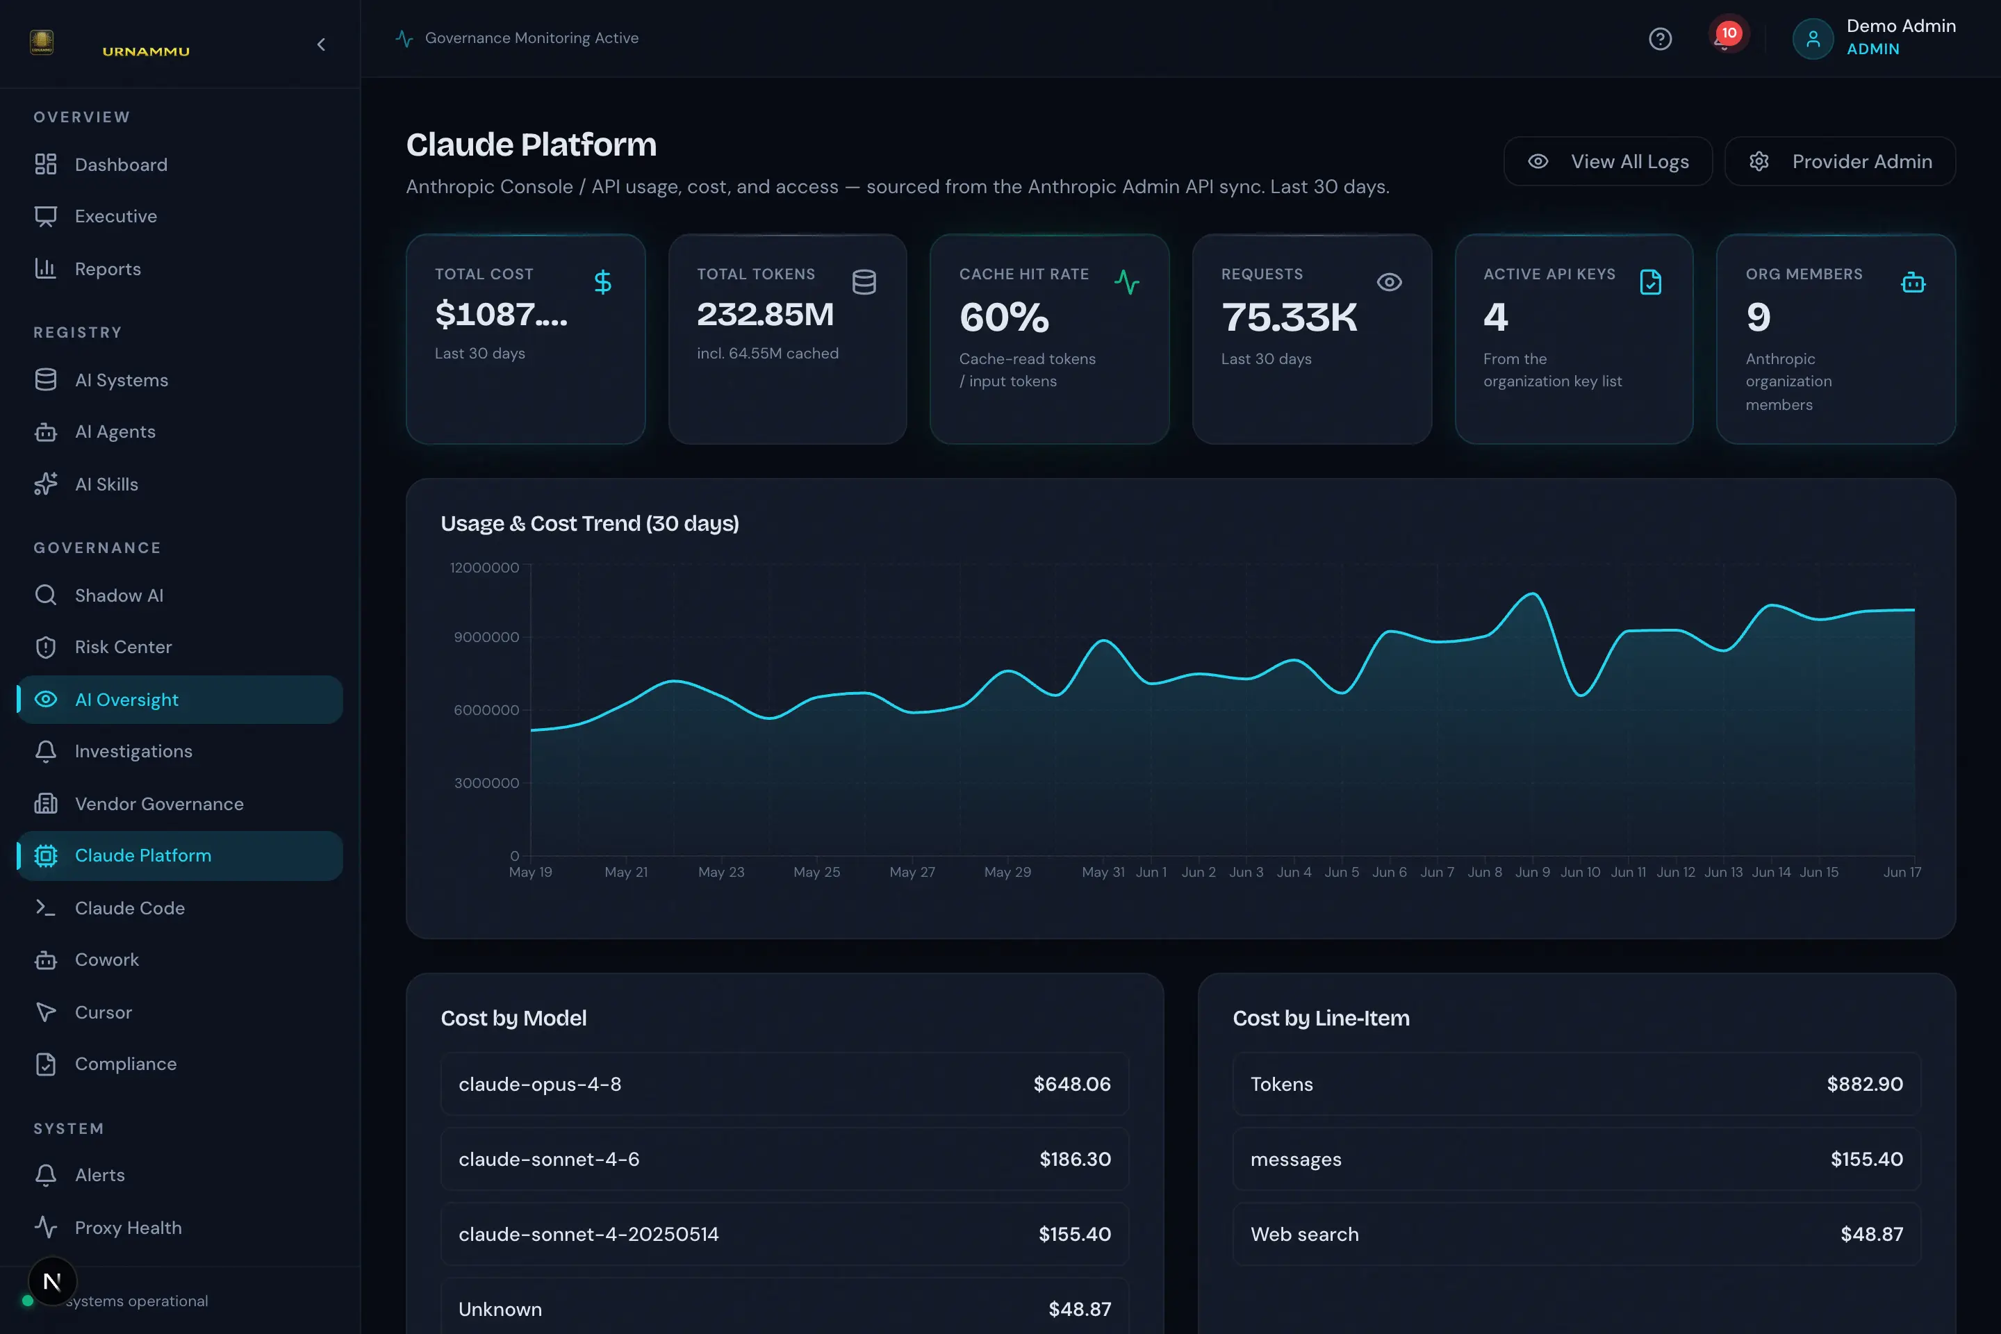Screen dimensions: 2001x1334
Task: Open the Executive presentation icon
Action: [46, 216]
